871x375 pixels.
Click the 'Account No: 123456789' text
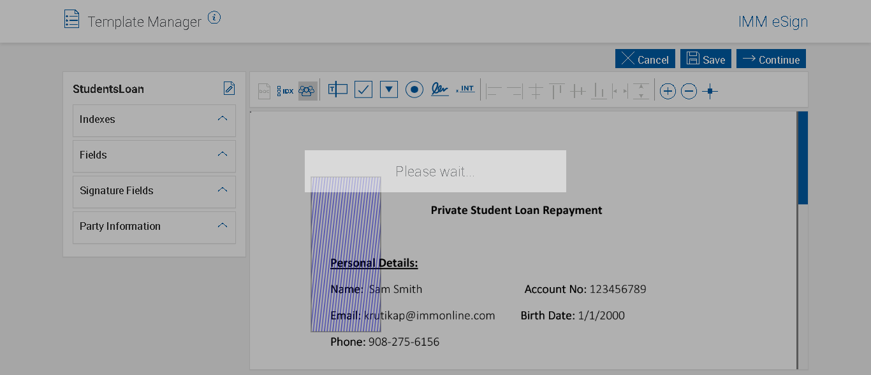click(x=585, y=289)
